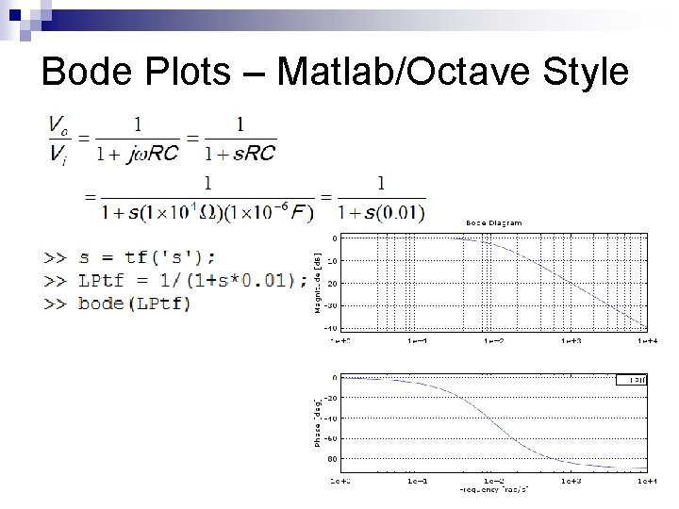The width and height of the screenshot is (679, 509).
Task: Click the slide title "Bode Plots – Matlab/Octave Style"
Action: click(x=335, y=72)
